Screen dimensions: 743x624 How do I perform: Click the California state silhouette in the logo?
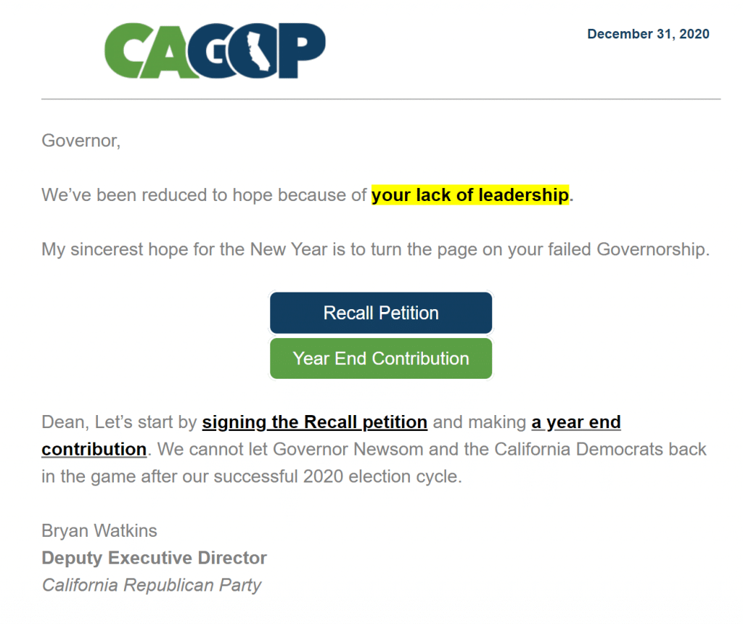(258, 52)
